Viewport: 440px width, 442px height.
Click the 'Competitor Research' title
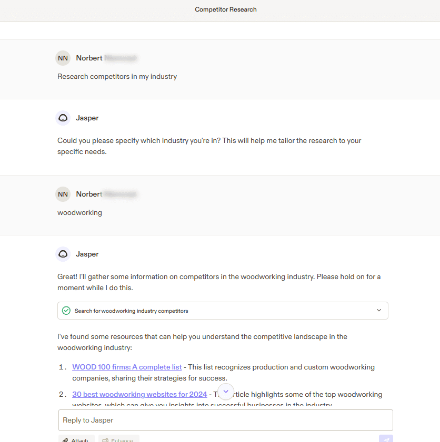pyautogui.click(x=226, y=9)
